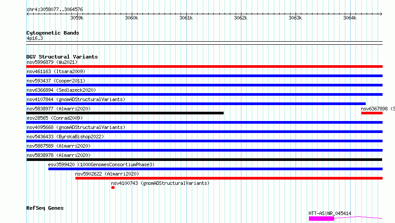Click the small red nsv6367898 bar
This screenshot has width=395, height=223.
point(372,113)
